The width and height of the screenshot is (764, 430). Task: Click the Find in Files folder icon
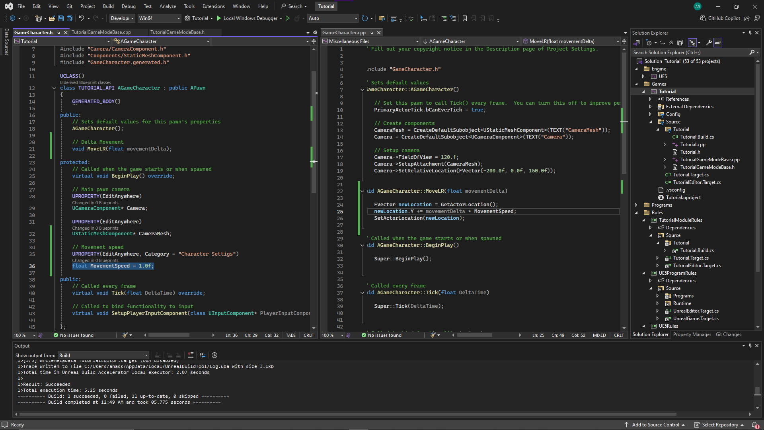[382, 18]
